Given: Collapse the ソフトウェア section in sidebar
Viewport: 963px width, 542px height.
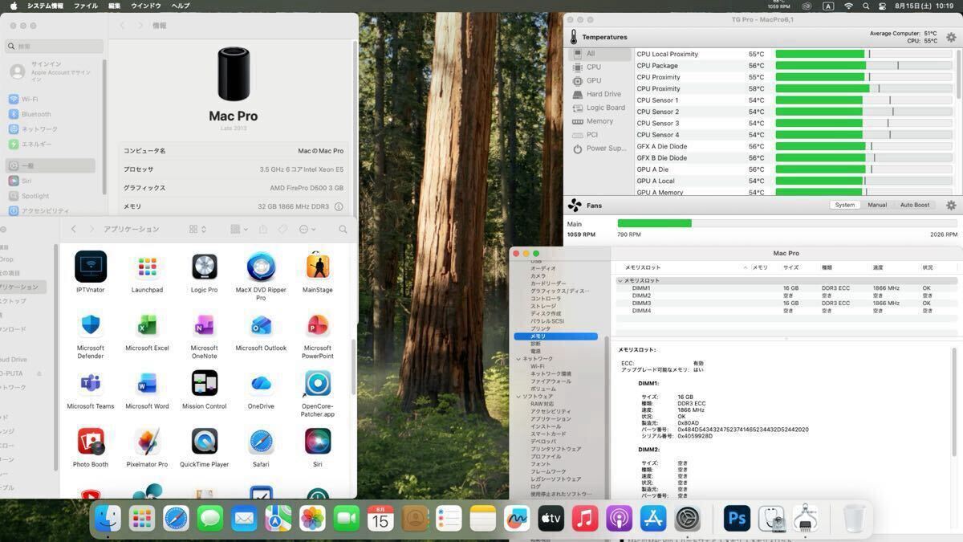Looking at the screenshot, I should tap(518, 397).
